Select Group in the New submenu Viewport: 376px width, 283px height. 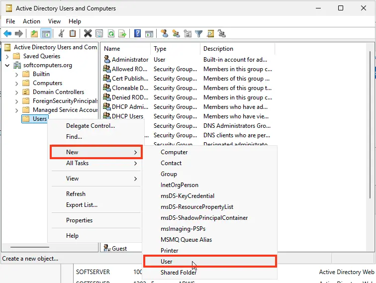click(x=169, y=174)
